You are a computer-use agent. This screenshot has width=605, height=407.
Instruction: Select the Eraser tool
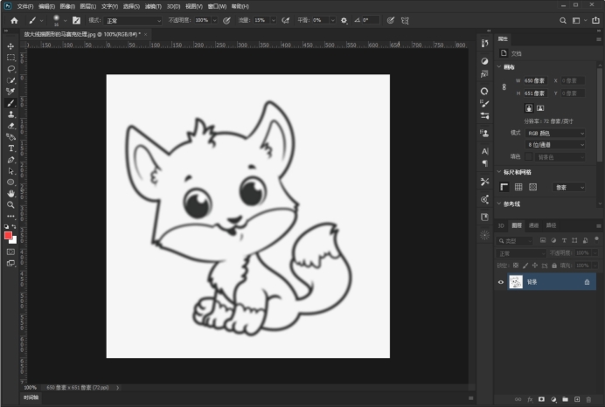point(10,126)
